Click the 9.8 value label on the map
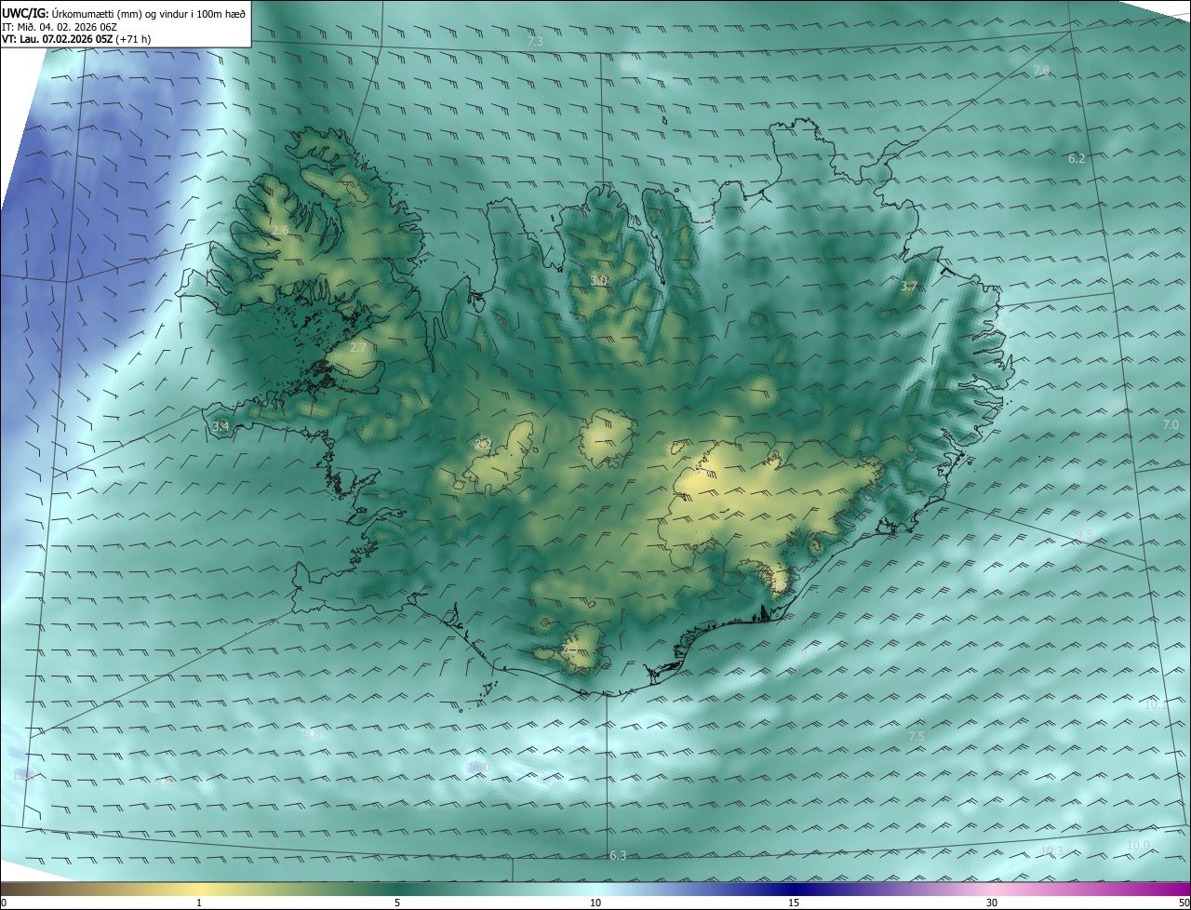The width and height of the screenshot is (1191, 910). click(313, 734)
